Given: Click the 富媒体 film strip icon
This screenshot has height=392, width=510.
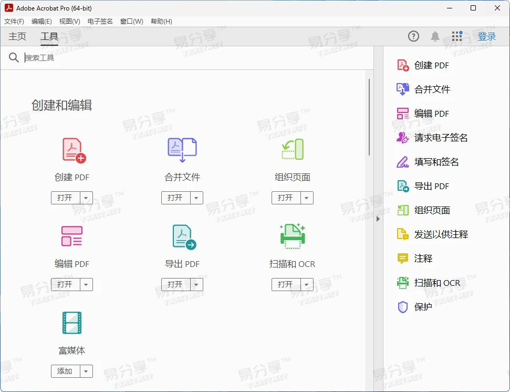Looking at the screenshot, I should (x=72, y=323).
